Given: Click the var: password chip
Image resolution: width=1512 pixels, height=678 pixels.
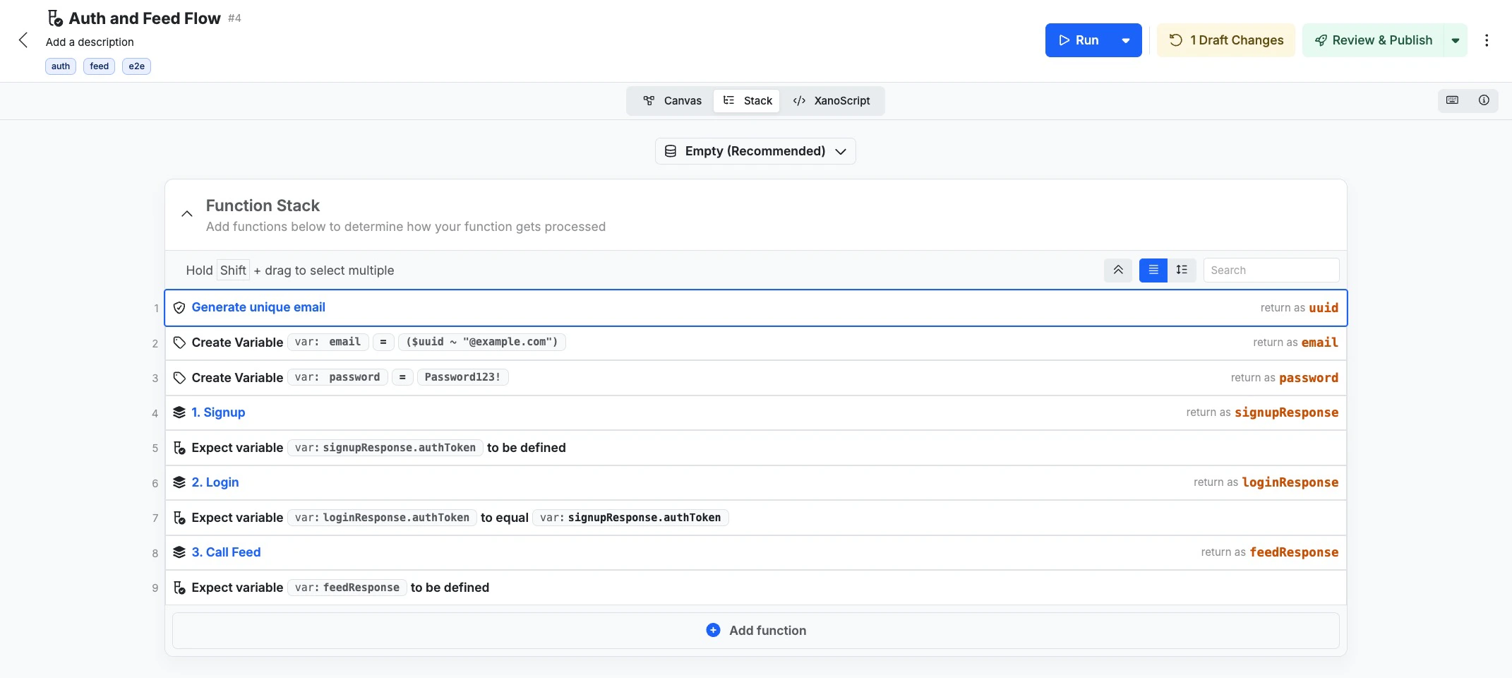Looking at the screenshot, I should coord(337,377).
